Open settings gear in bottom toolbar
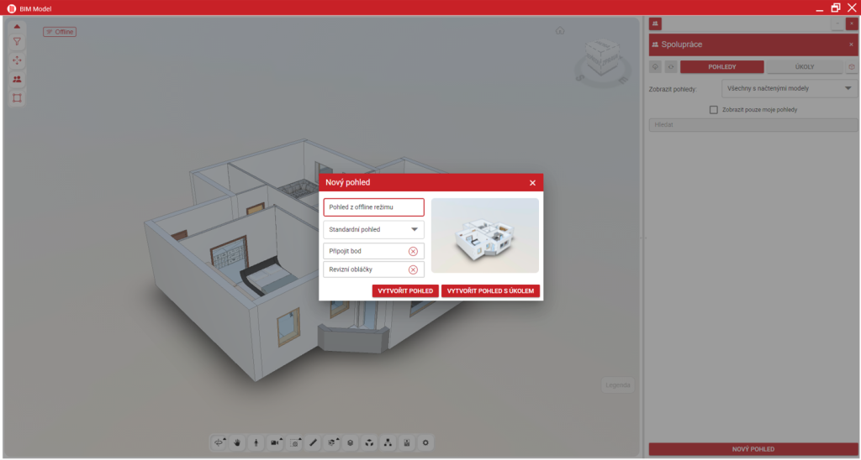The image size is (861, 460). pos(425,442)
